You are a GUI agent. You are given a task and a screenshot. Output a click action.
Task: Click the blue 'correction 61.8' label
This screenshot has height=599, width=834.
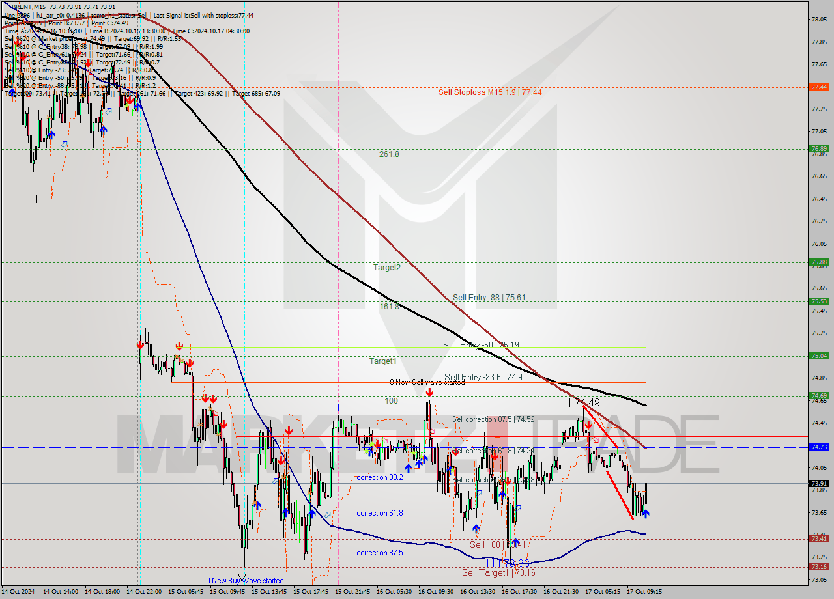(x=380, y=513)
